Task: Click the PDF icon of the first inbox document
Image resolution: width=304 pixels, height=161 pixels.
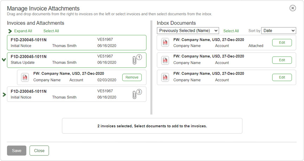Action: [x=165, y=43]
